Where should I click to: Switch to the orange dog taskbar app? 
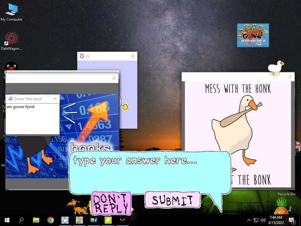pos(79,220)
